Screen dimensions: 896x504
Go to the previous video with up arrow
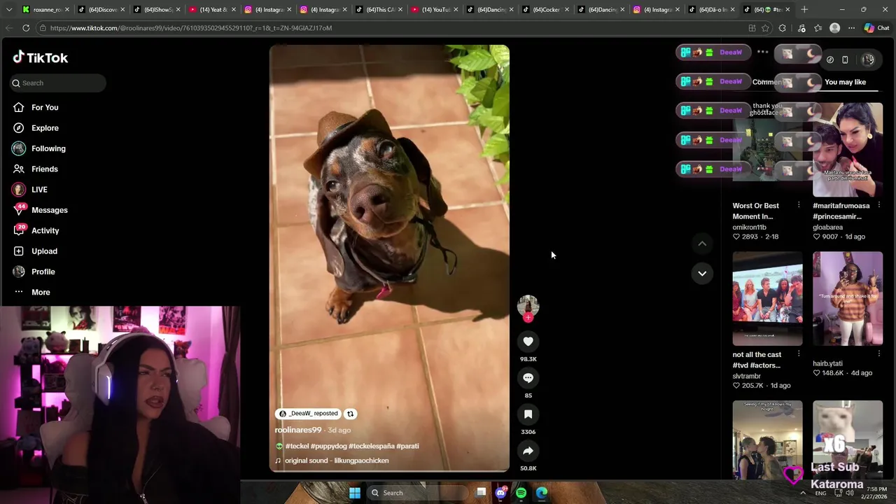[x=702, y=244]
